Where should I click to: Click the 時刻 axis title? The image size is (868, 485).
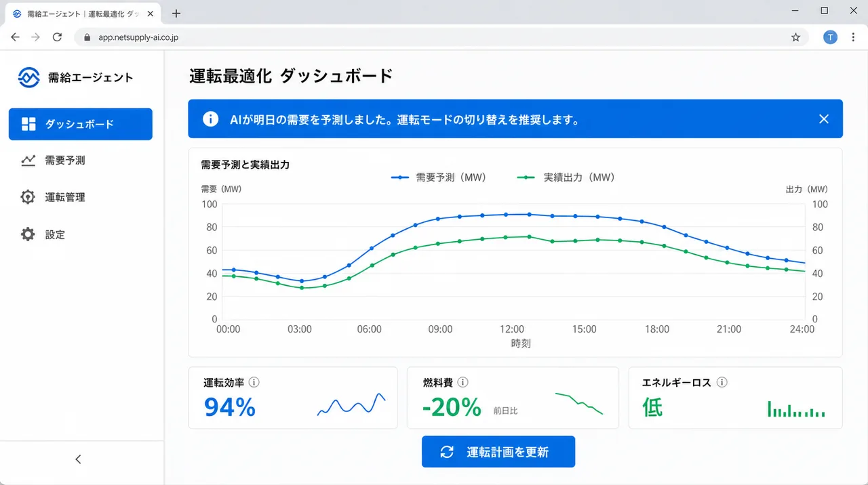[x=520, y=343]
